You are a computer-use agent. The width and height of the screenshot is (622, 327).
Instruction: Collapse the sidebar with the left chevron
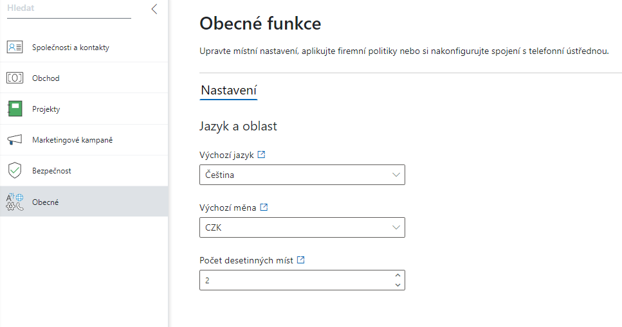(x=154, y=9)
